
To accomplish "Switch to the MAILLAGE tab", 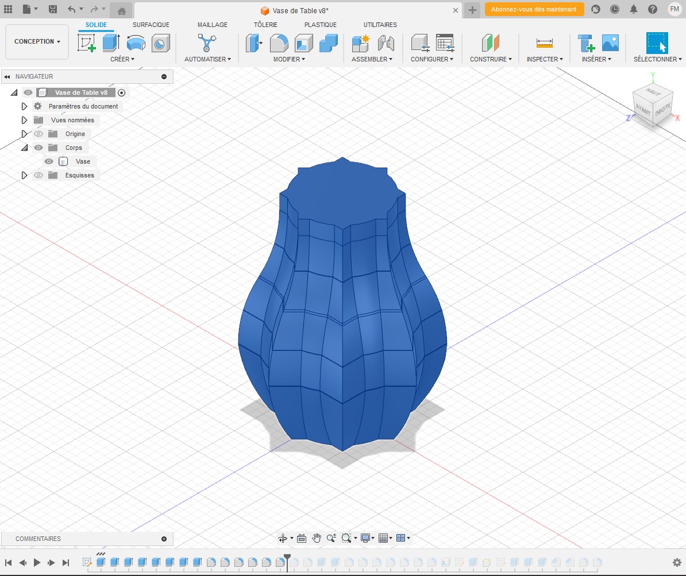I will 213,25.
